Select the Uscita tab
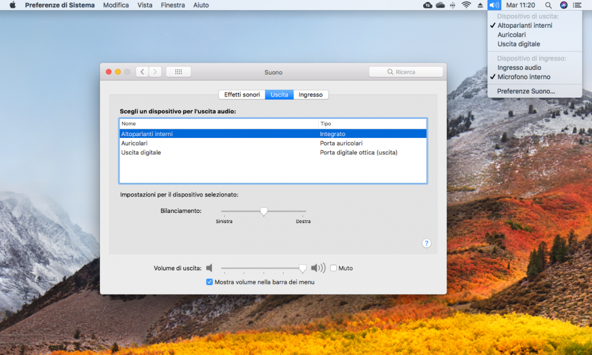The image size is (592, 355). 279,95
